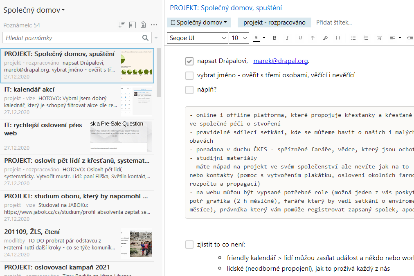Screen dimensions: 414x276
Task: Use the highlight marker tool
Action: [x=325, y=38]
